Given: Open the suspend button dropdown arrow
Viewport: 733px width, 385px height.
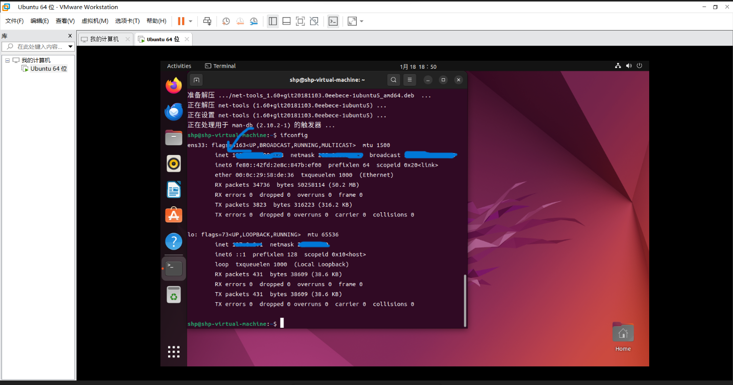Looking at the screenshot, I should 190,21.
